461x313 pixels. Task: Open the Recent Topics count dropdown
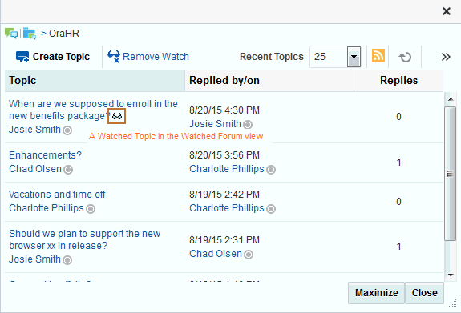pos(354,57)
